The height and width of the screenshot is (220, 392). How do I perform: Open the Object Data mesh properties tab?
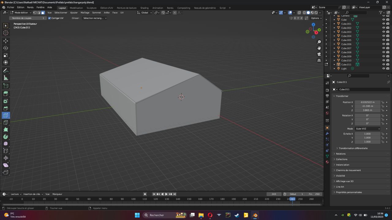pos(327,156)
